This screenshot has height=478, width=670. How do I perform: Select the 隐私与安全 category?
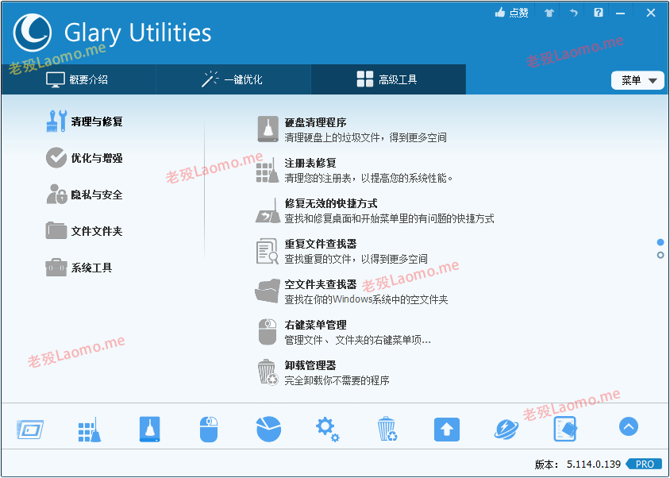click(97, 195)
